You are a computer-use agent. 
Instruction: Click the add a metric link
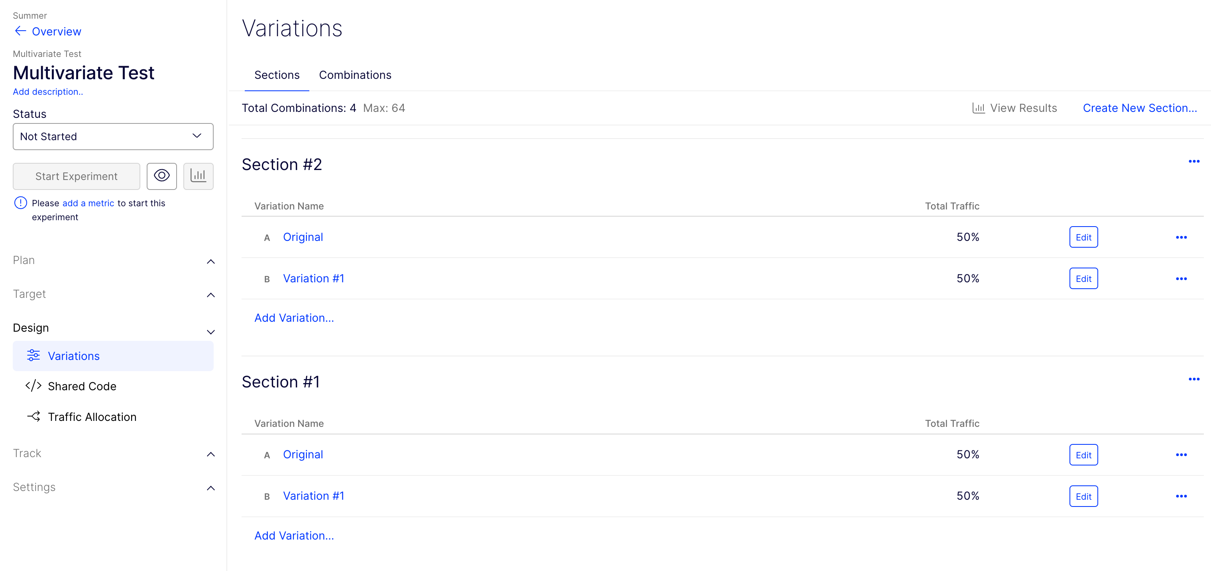88,203
